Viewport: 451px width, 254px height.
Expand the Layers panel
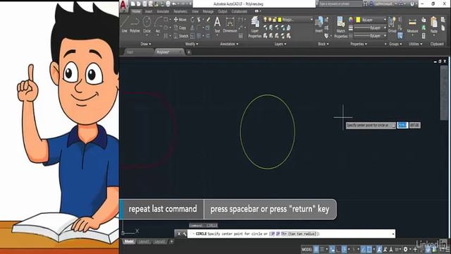click(x=280, y=44)
